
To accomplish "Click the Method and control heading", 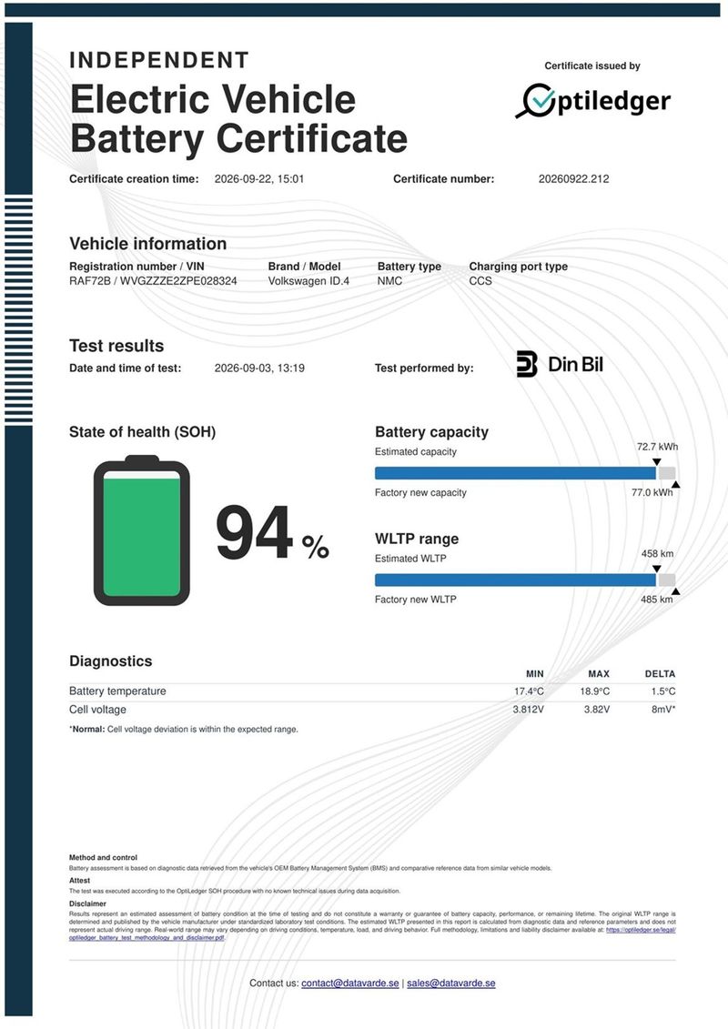I will 103,858.
